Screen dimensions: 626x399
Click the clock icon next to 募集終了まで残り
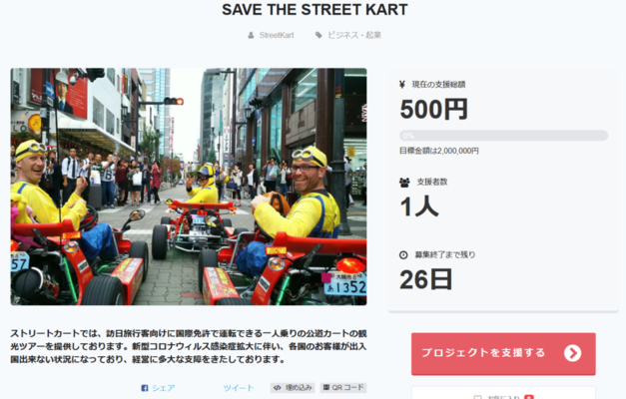(x=403, y=255)
